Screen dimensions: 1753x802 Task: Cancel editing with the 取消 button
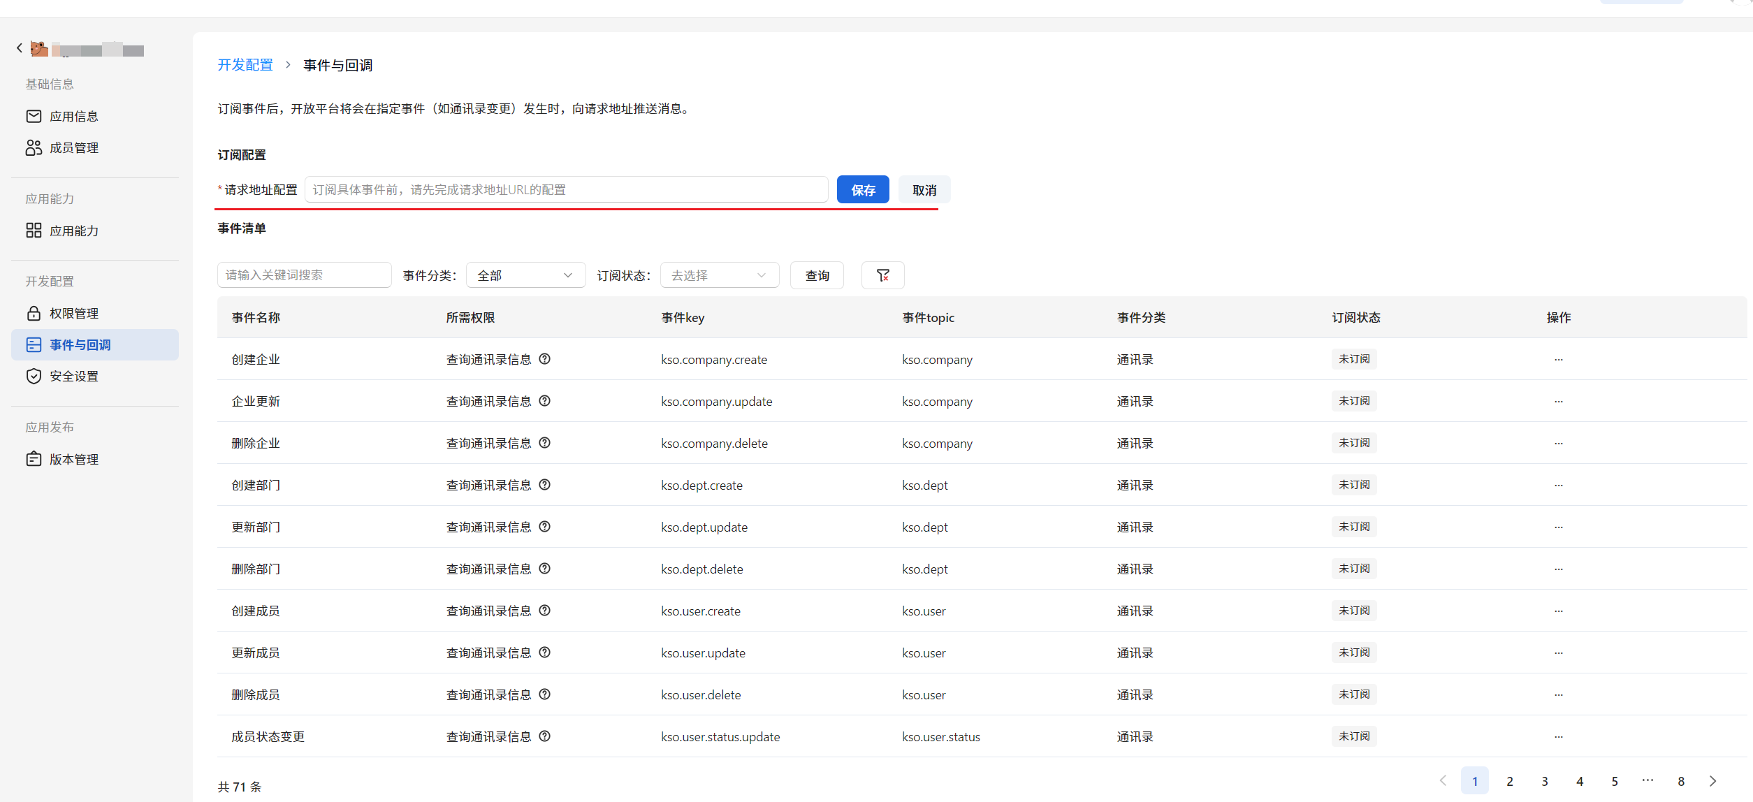(x=924, y=189)
